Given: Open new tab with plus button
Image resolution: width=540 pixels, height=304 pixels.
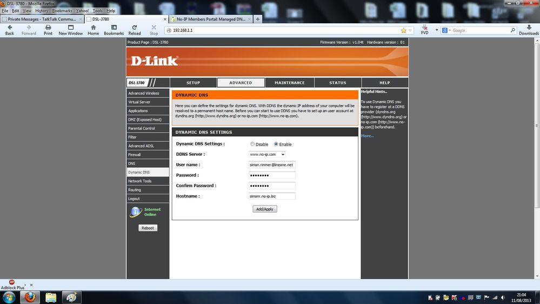Looking at the screenshot, I should tap(258, 19).
